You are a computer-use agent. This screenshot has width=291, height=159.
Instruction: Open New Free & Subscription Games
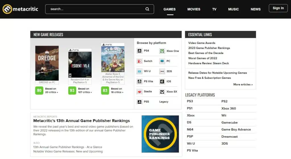coord(209,78)
